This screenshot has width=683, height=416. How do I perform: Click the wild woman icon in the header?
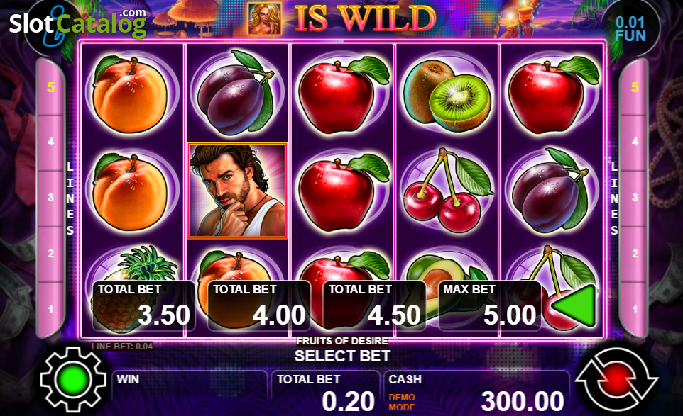point(264,19)
